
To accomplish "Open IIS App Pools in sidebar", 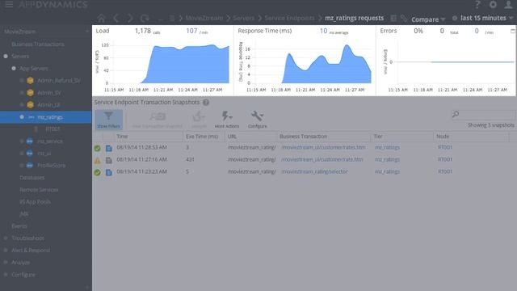I will pyautogui.click(x=35, y=201).
